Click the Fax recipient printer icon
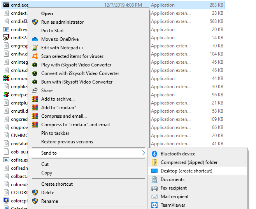256x209 pixels. pyautogui.click(x=154, y=188)
